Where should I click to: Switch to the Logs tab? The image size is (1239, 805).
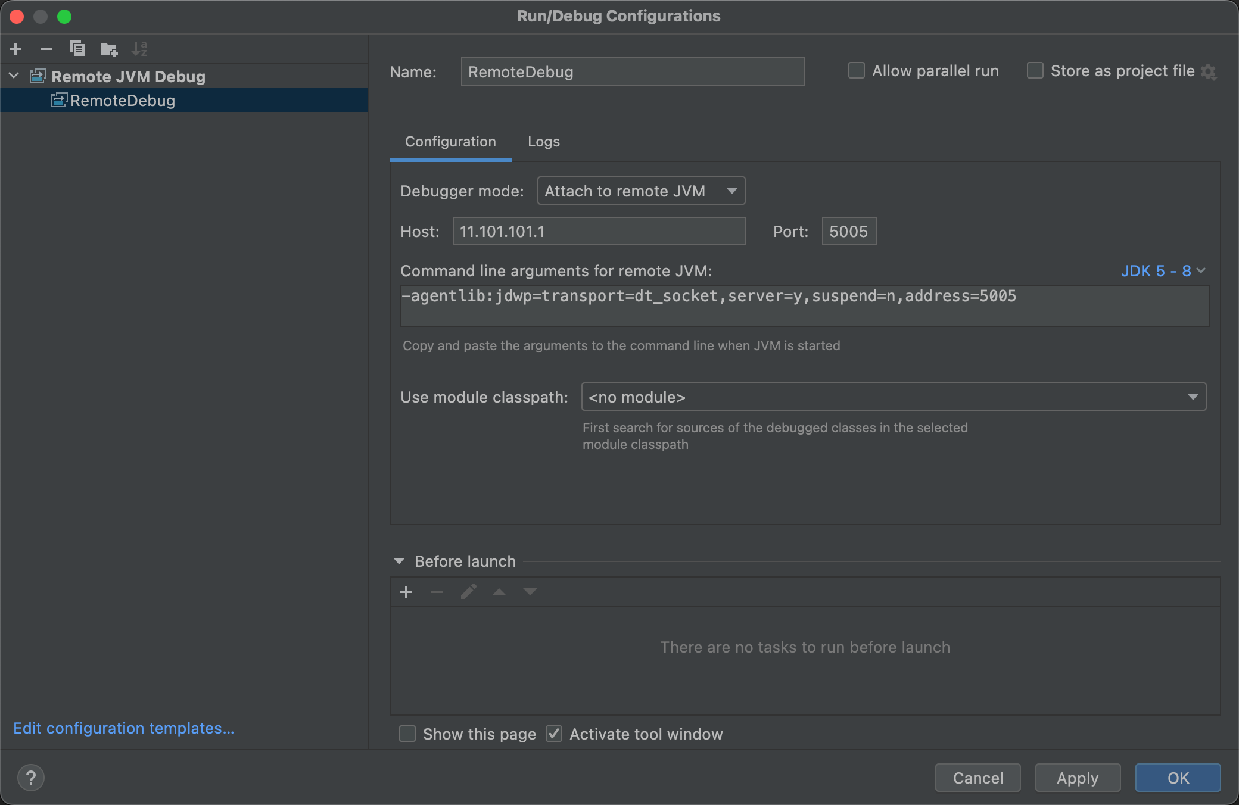[x=543, y=142]
